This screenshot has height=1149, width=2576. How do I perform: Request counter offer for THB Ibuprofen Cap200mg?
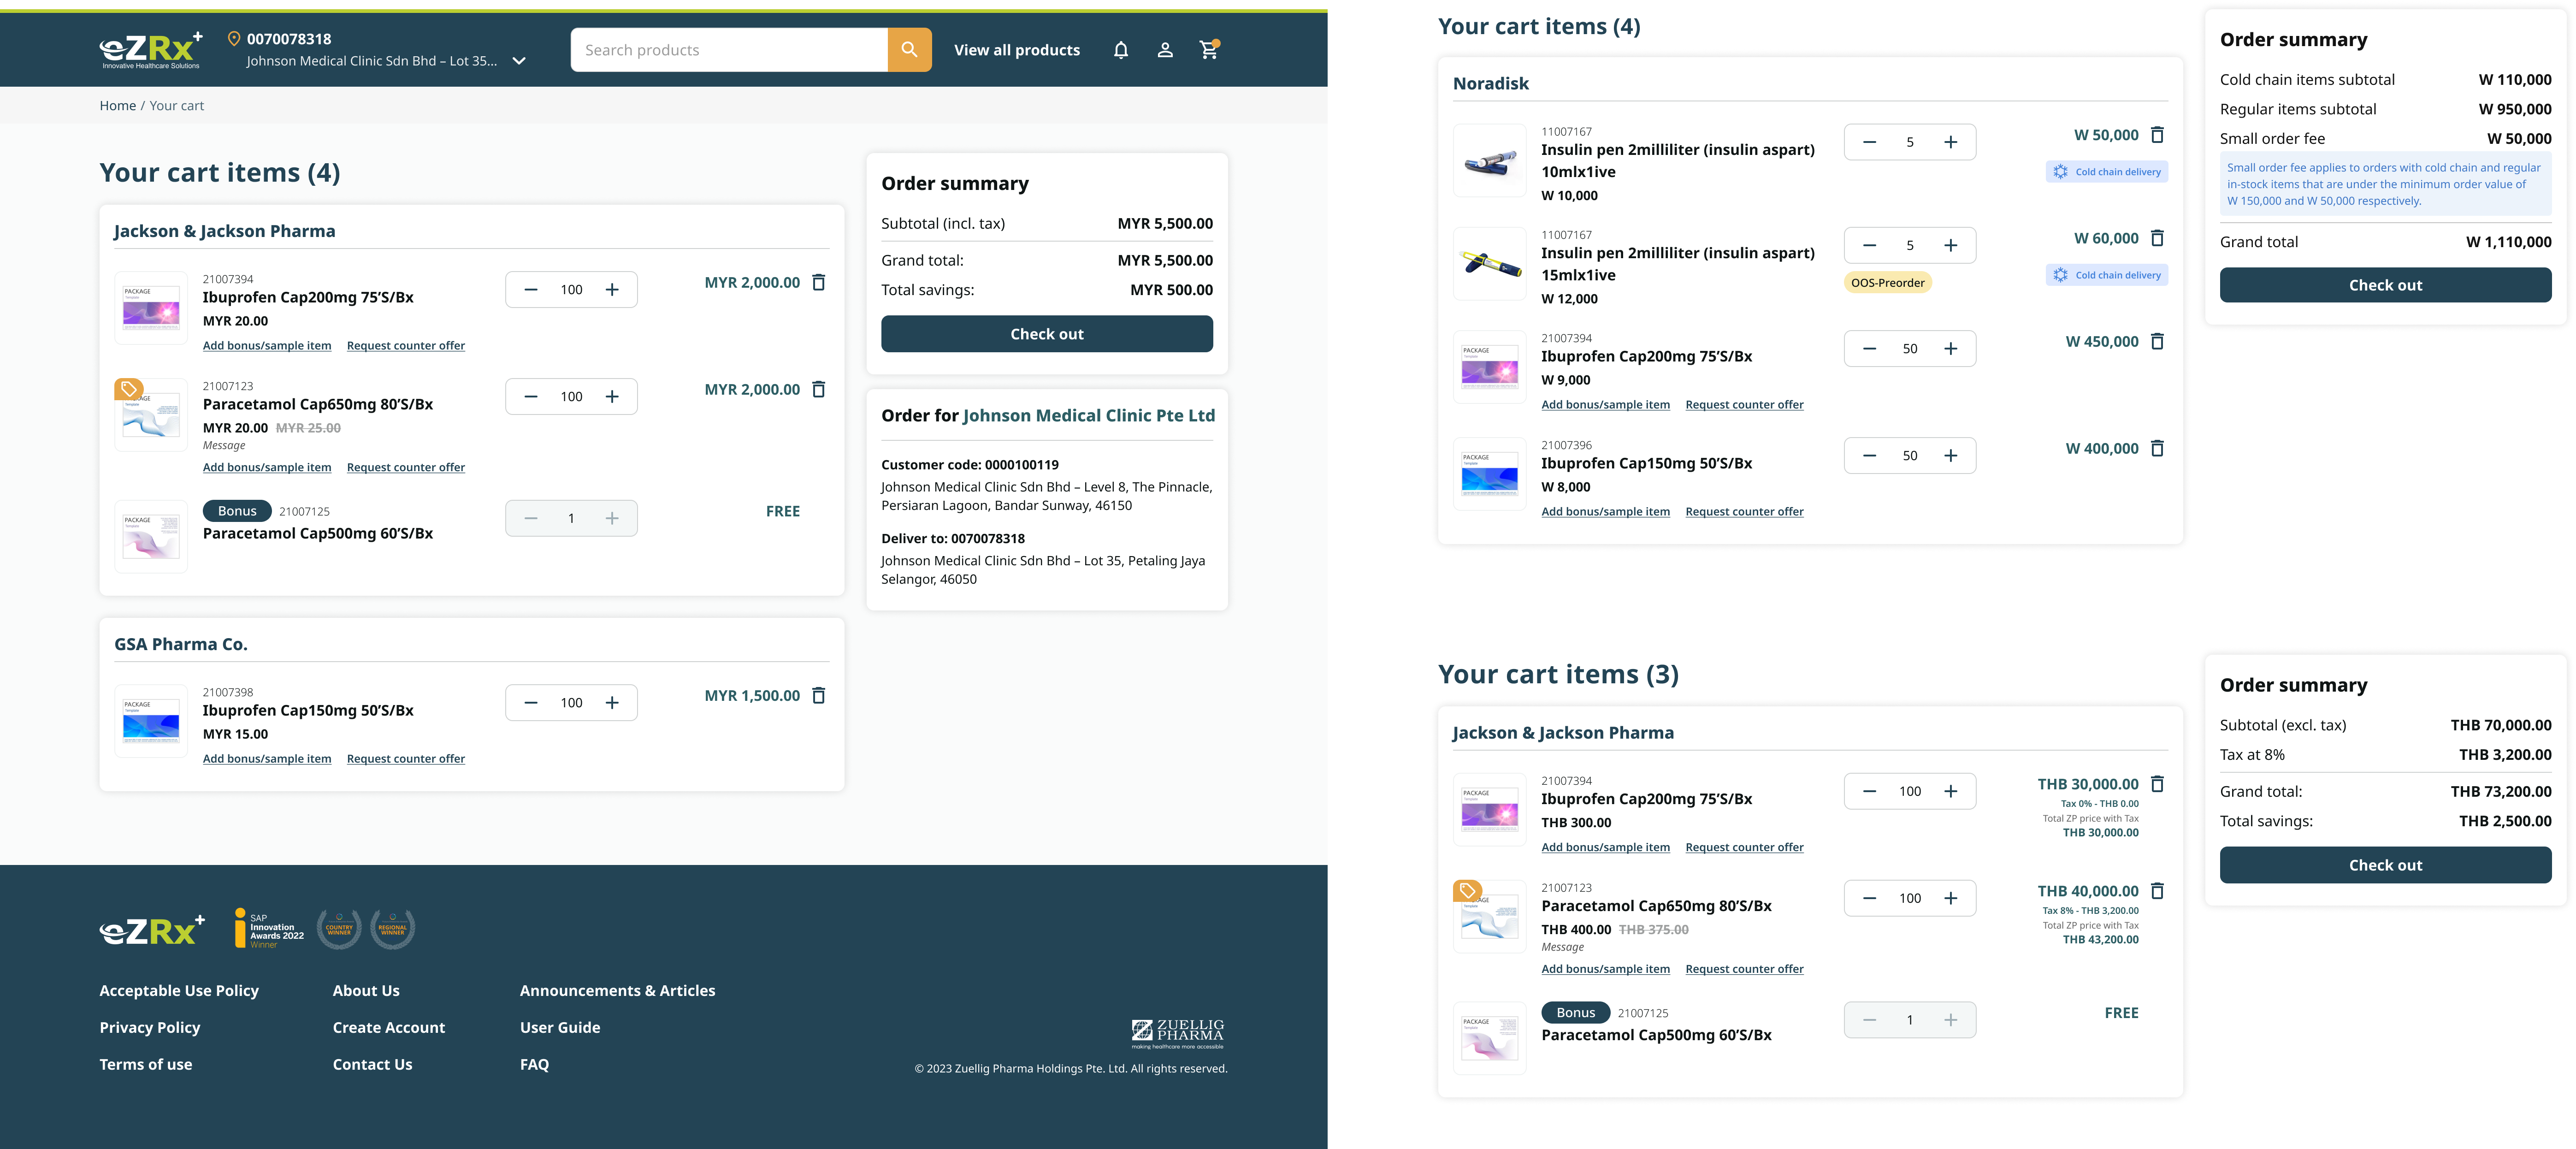(1745, 848)
